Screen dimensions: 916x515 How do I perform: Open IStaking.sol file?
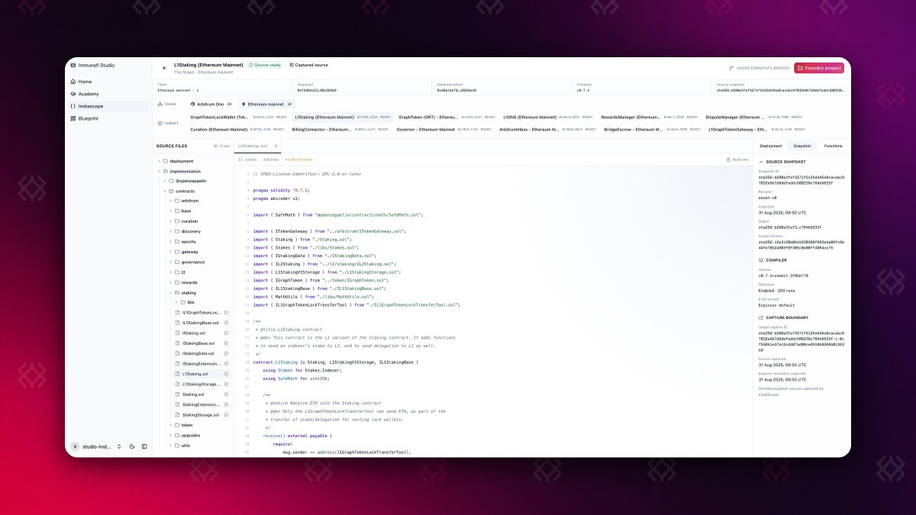pos(195,333)
